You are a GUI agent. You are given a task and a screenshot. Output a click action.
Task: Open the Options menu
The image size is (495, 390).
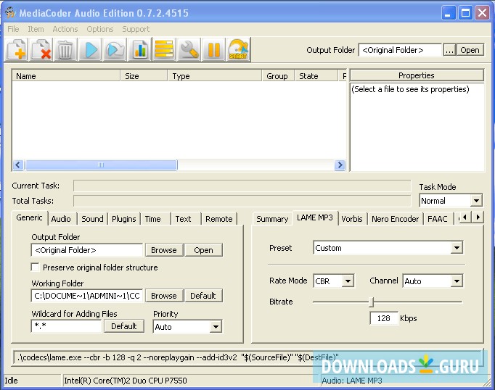pyautogui.click(x=99, y=29)
